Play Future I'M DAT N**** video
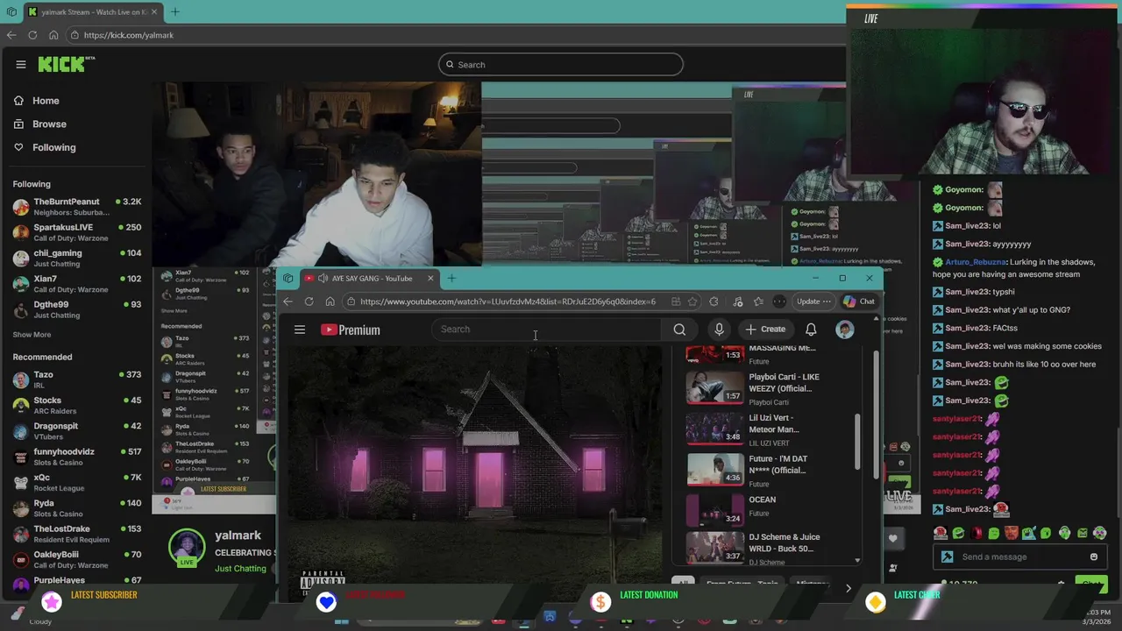Viewport: 1122px width, 631px height. tap(766, 469)
